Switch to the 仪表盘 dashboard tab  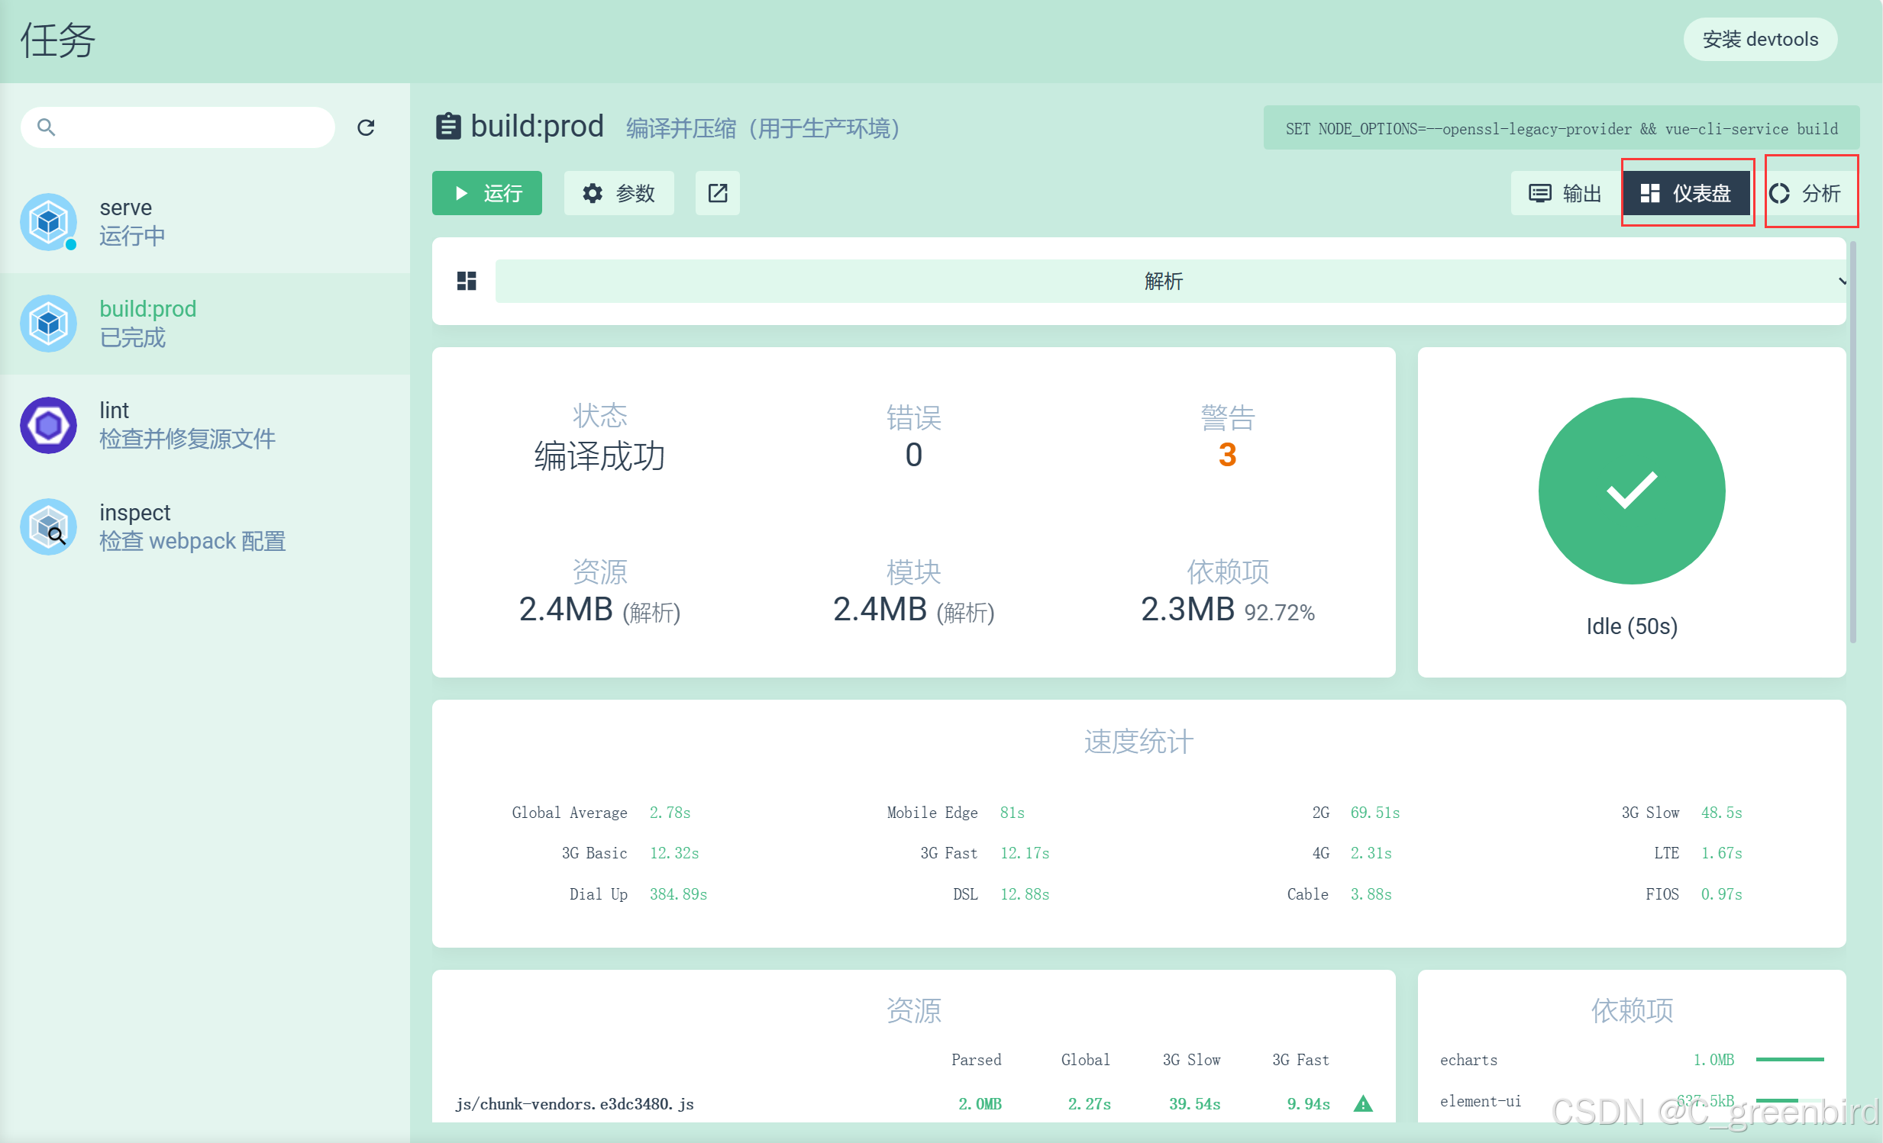coord(1687,193)
